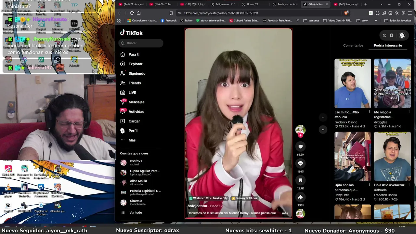Open options for the 'Me niego a registarme' video

coord(409,112)
